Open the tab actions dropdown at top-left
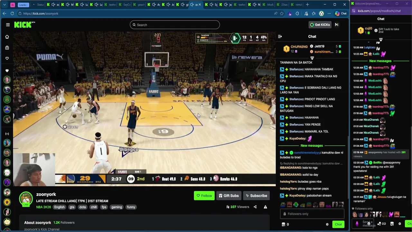 coord(4,5)
